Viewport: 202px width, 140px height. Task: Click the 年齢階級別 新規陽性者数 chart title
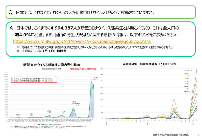[x=149, y=64]
